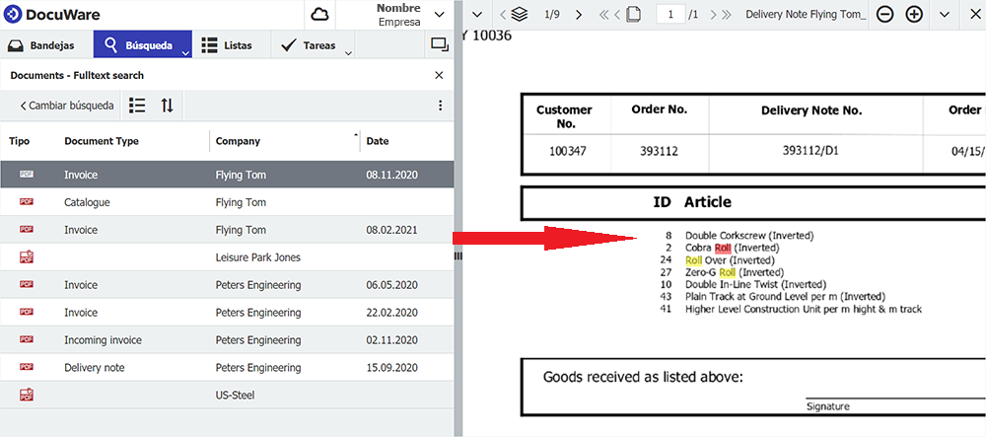Close the Fulltext search results panel
986x437 pixels.
tap(439, 75)
